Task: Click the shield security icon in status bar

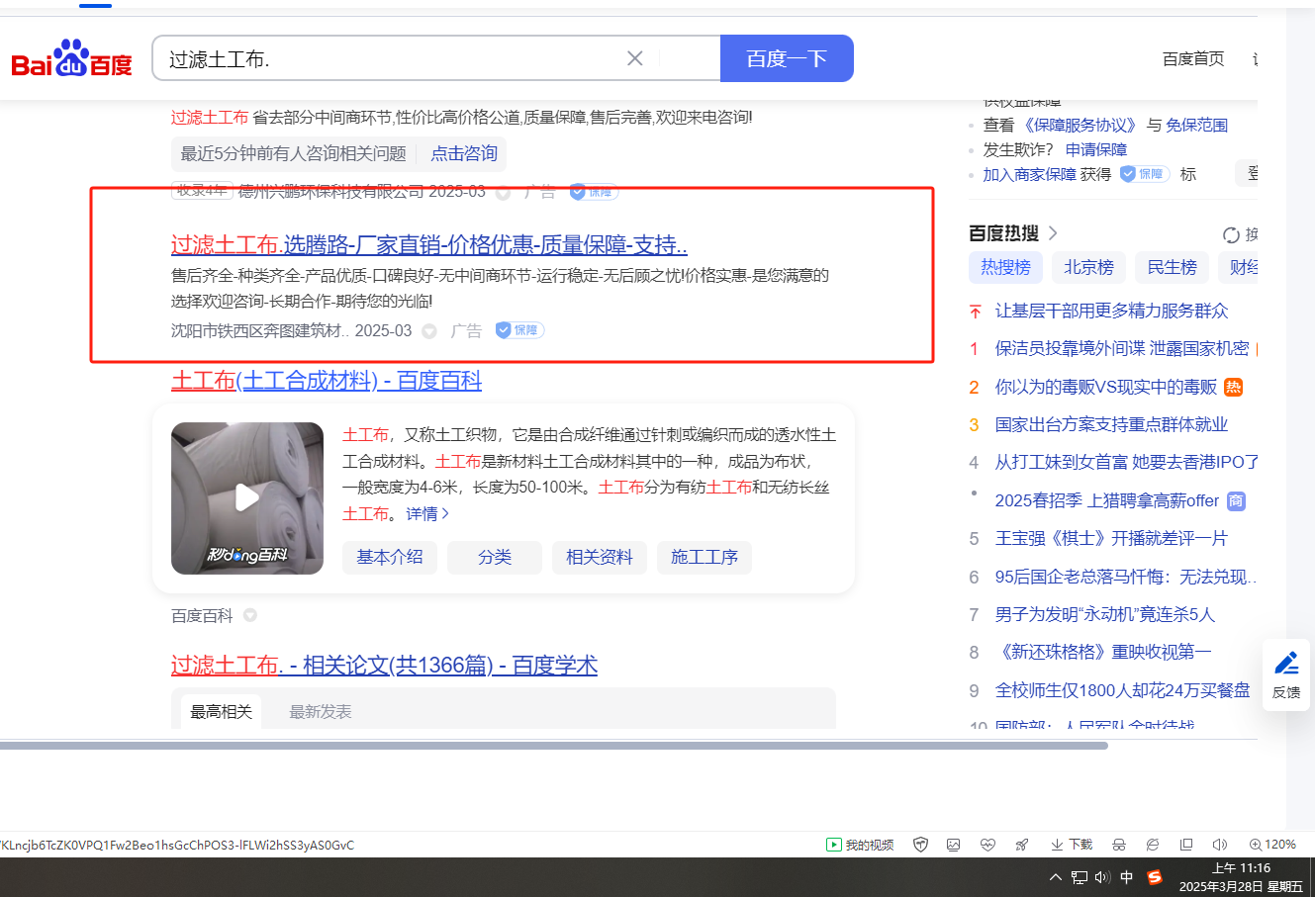Action: pos(920,845)
